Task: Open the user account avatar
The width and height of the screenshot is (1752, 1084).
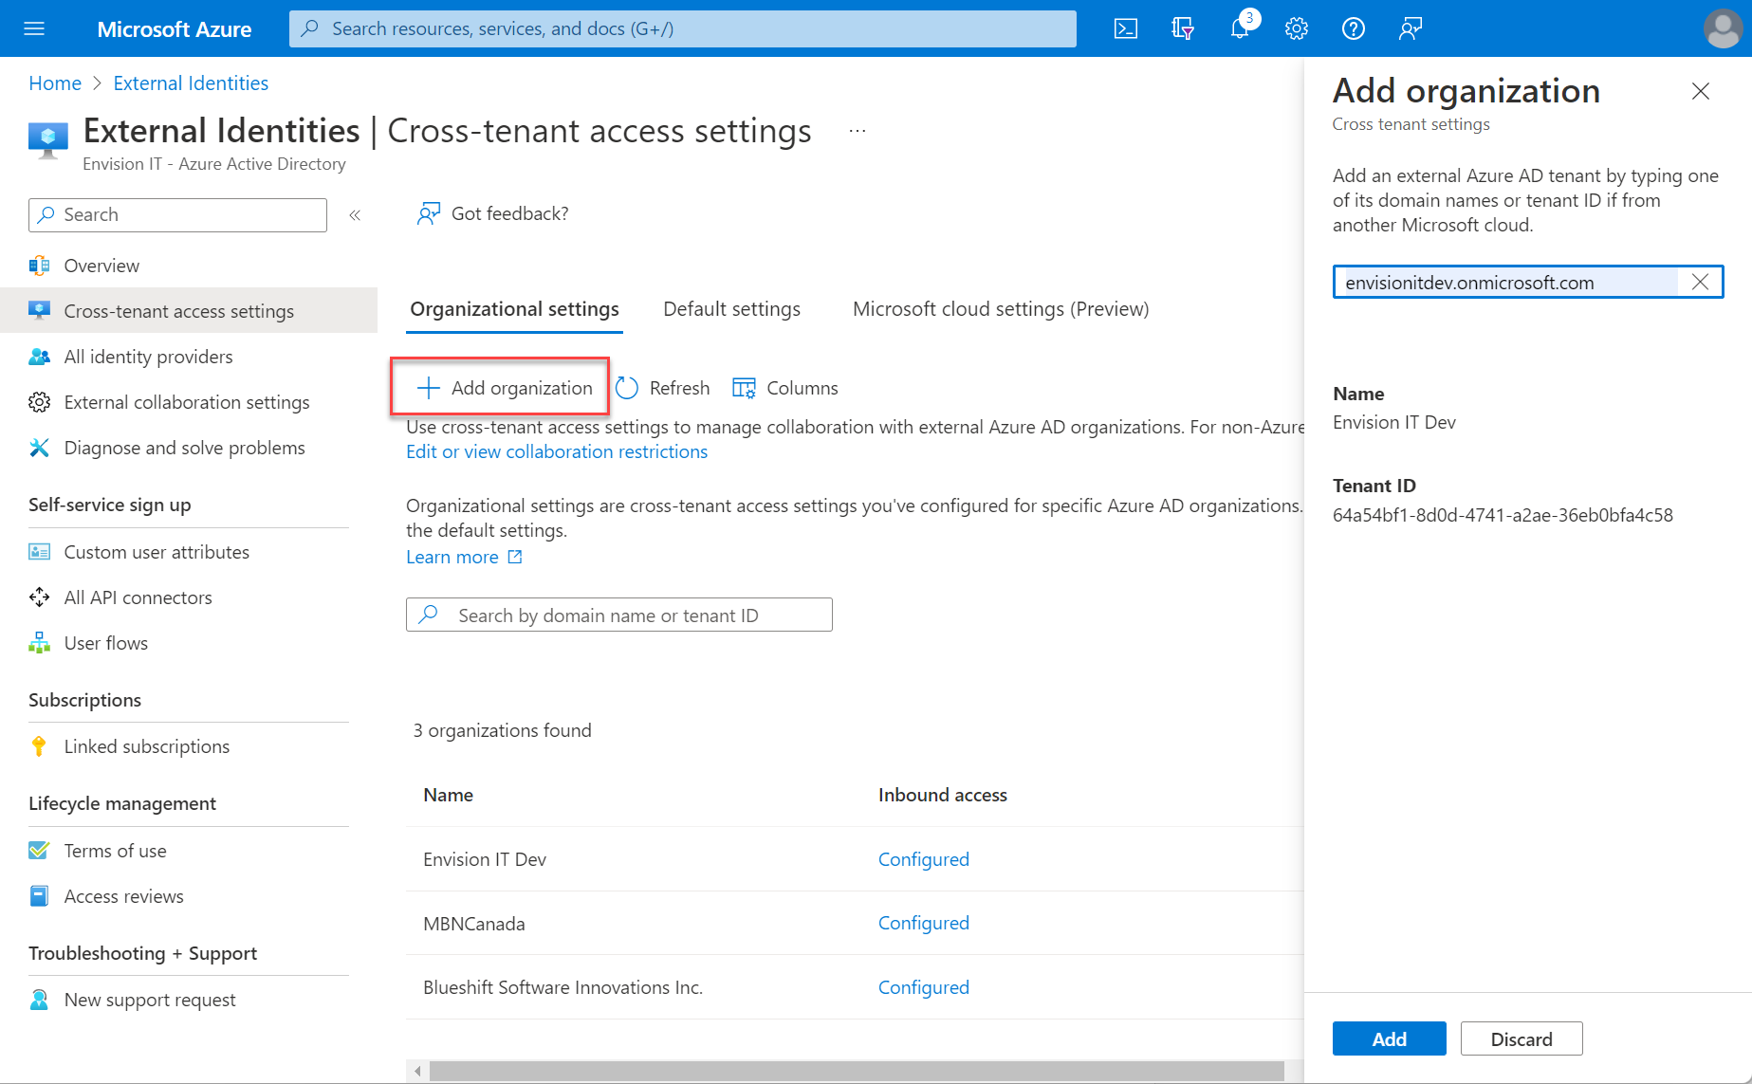Action: point(1723,28)
